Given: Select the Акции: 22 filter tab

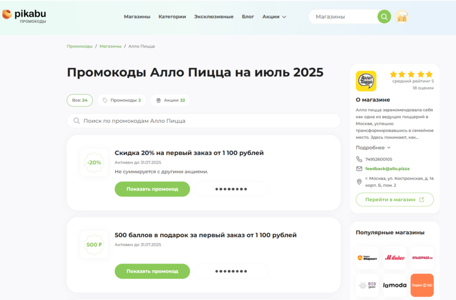Looking at the screenshot, I should [170, 100].
